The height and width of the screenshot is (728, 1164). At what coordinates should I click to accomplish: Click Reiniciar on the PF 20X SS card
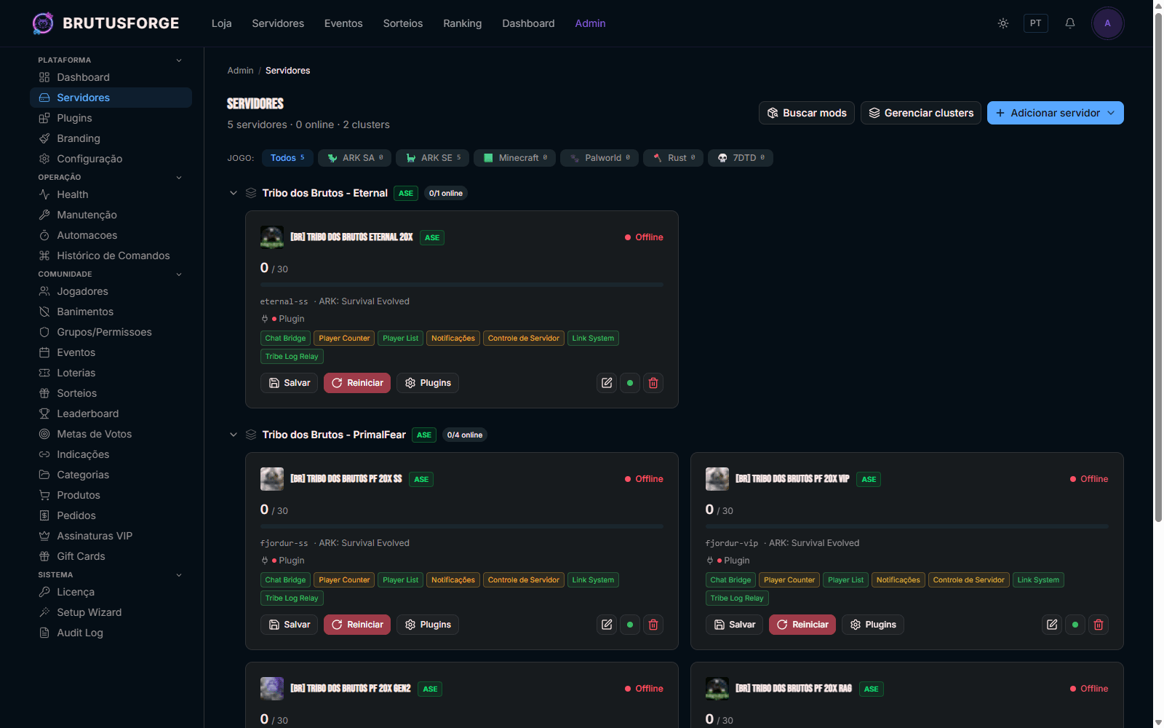tap(357, 625)
